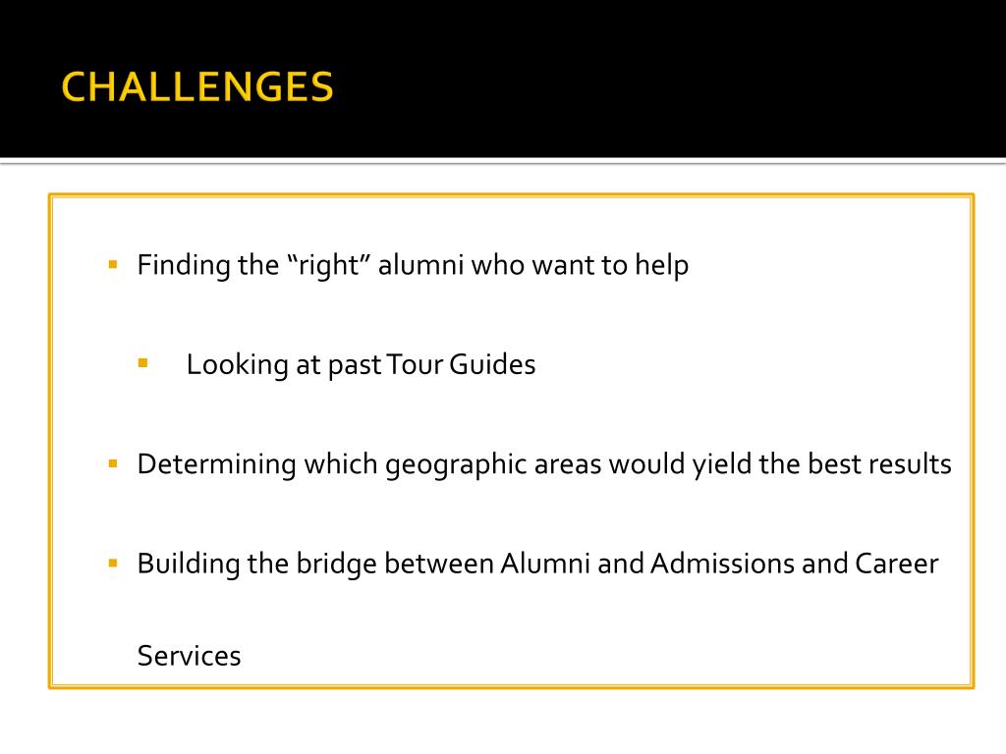This screenshot has height=754, width=1006.
Task: Click the sub-bullet marker before 'Looking at past'
Action: 143,363
